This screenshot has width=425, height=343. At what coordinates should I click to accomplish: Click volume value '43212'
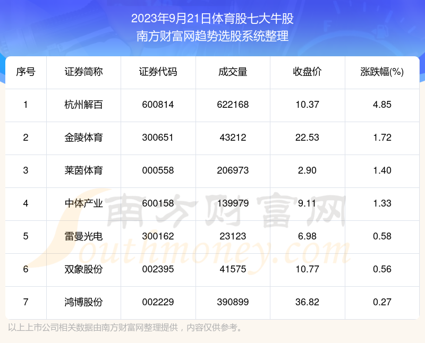pos(233,138)
